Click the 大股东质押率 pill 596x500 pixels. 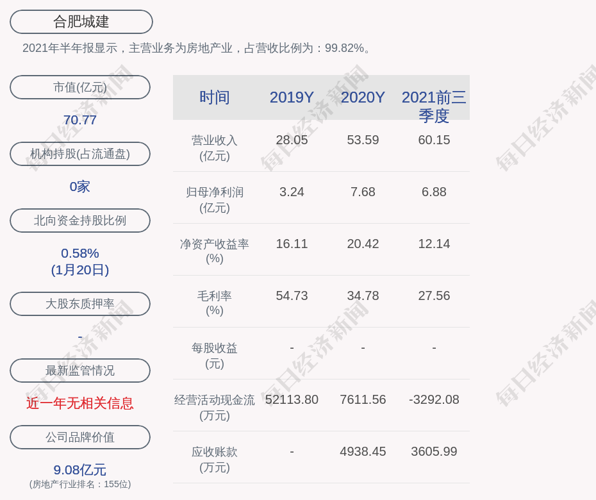pyautogui.click(x=80, y=304)
